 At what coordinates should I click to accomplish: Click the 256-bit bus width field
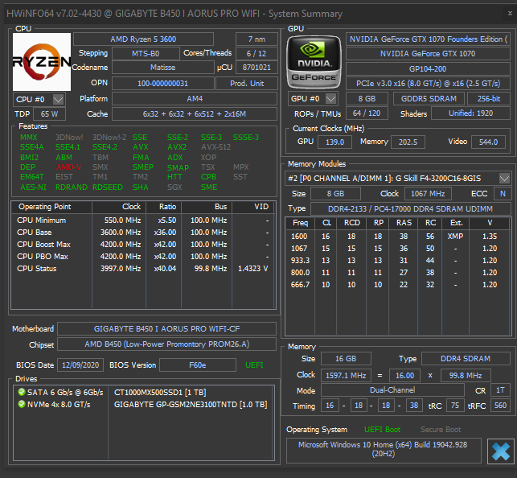click(489, 99)
